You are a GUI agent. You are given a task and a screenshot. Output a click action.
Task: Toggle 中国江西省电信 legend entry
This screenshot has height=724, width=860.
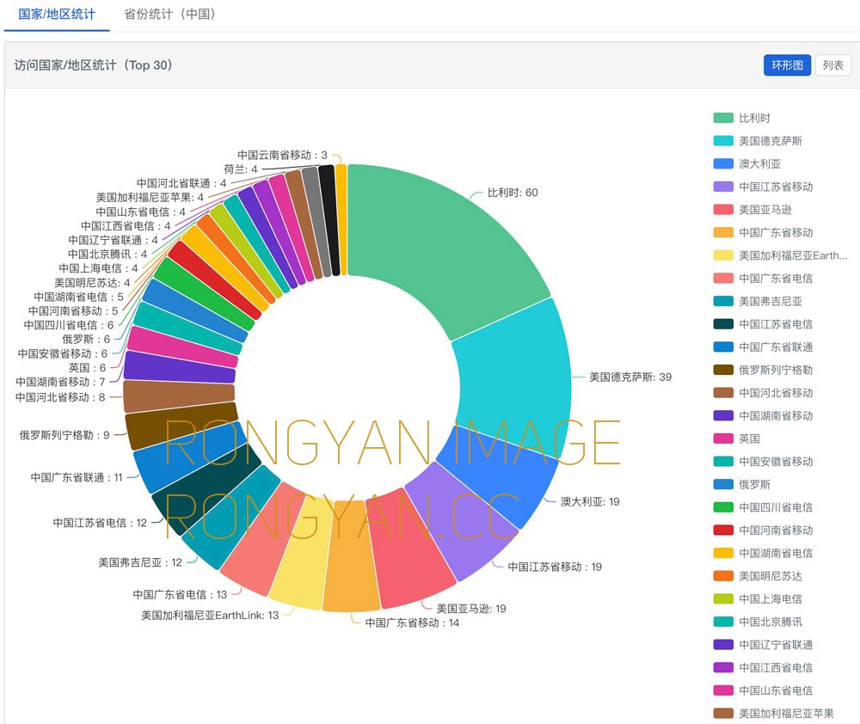click(x=763, y=667)
